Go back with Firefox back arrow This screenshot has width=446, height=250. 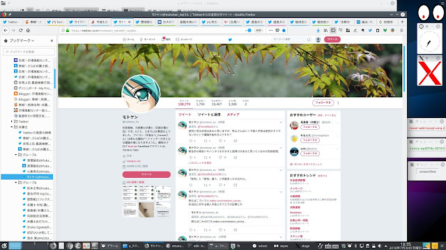click(6, 31)
